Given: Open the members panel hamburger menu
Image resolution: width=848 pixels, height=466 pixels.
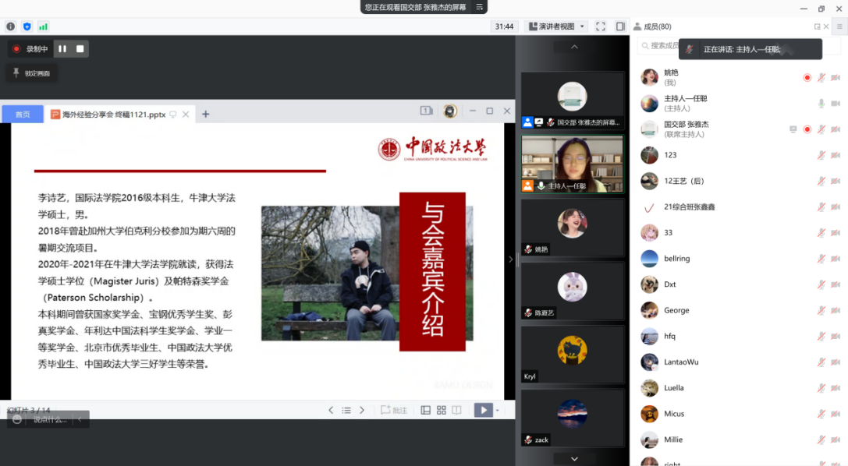Looking at the screenshot, I should coord(840,26).
